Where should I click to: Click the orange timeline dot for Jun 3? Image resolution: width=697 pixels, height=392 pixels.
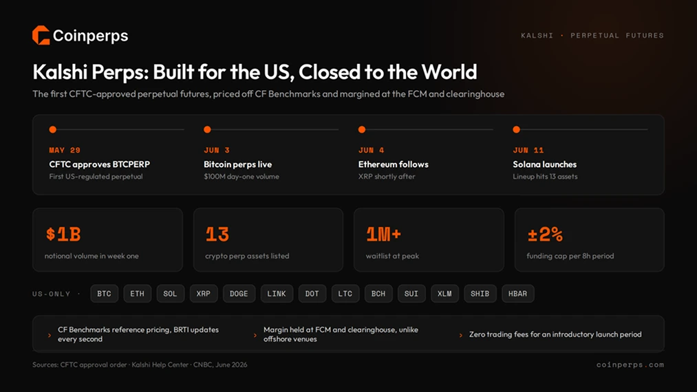(207, 130)
